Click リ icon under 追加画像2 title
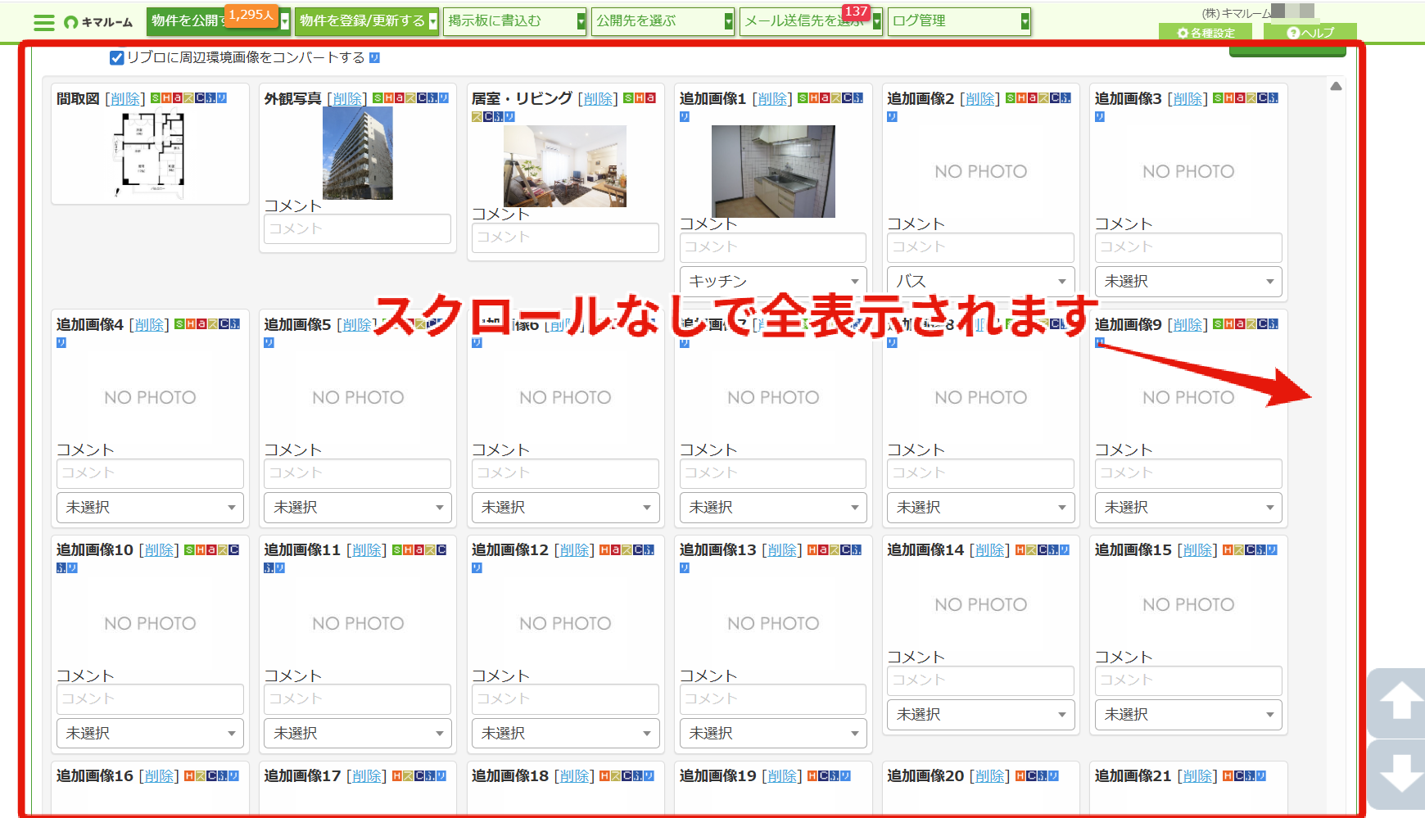Image resolution: width=1425 pixels, height=818 pixels. 892,116
